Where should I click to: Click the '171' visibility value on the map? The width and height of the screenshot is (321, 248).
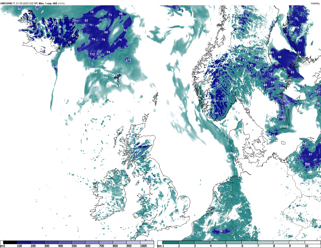[128, 60]
